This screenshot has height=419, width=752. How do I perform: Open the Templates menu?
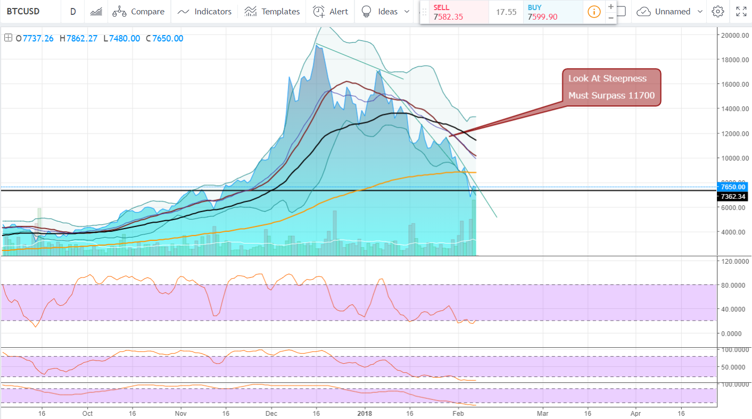coord(272,11)
